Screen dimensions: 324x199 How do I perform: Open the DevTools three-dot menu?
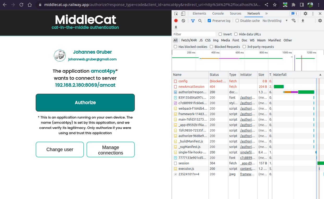[313, 13]
